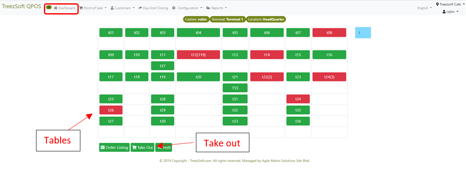Choose table t37

click(x=162, y=66)
